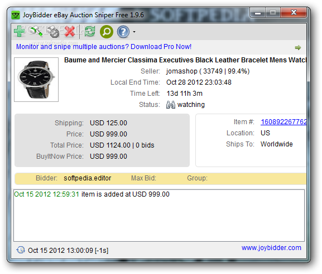Viewport: 322px width, 274px height.
Task: Click shipping value USD 125.00
Action: click(x=108, y=123)
